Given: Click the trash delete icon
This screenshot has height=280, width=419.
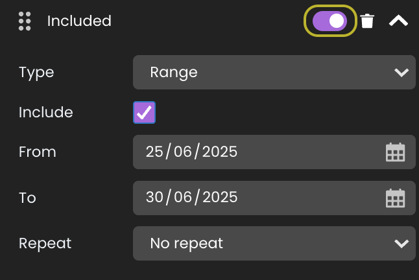Looking at the screenshot, I should pyautogui.click(x=367, y=21).
